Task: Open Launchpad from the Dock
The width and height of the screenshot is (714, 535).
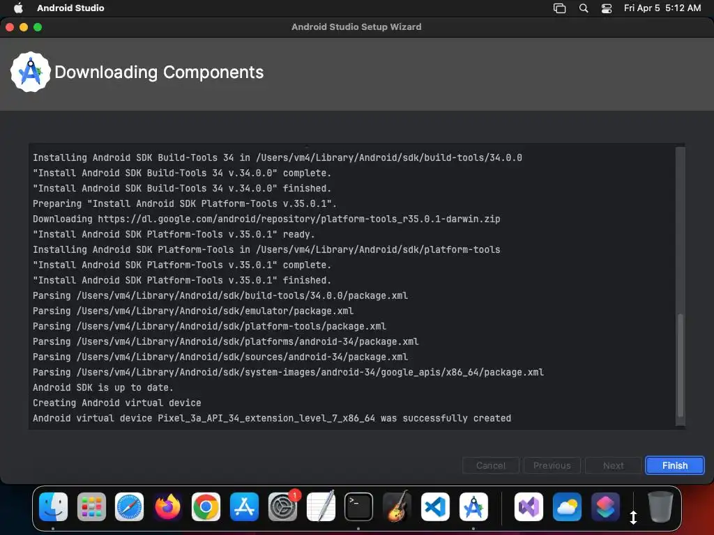Action: [91, 506]
